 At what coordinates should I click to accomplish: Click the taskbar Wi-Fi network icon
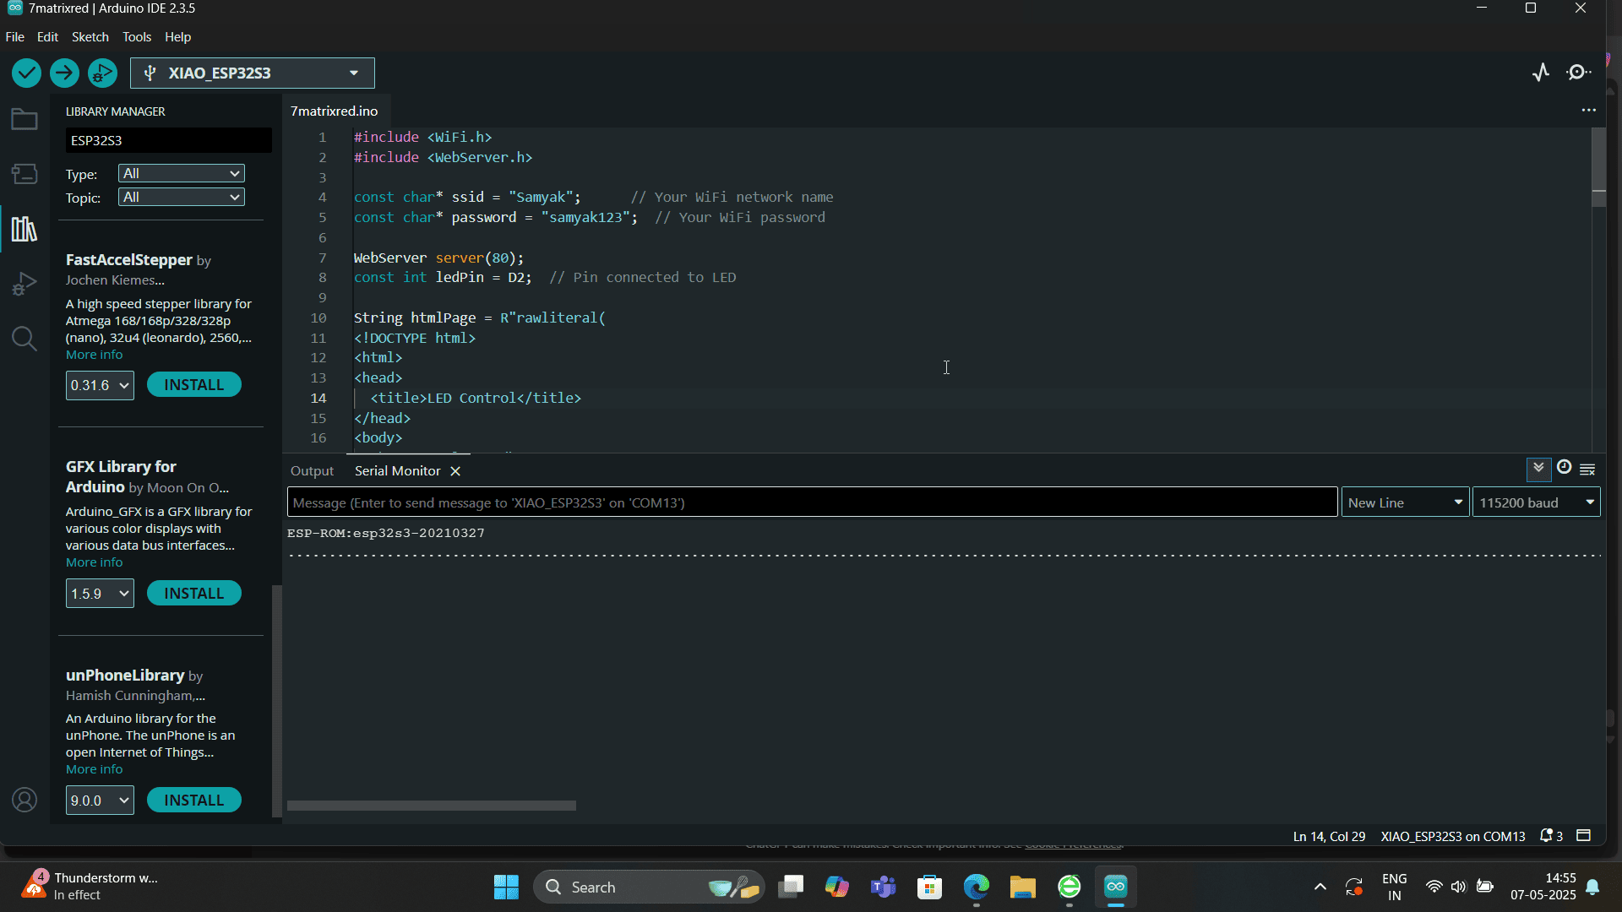pos(1434,887)
